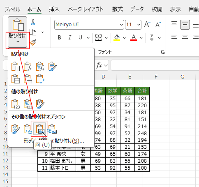Switch to the データ tab
199x187 pixels.
pyautogui.click(x=137, y=9)
